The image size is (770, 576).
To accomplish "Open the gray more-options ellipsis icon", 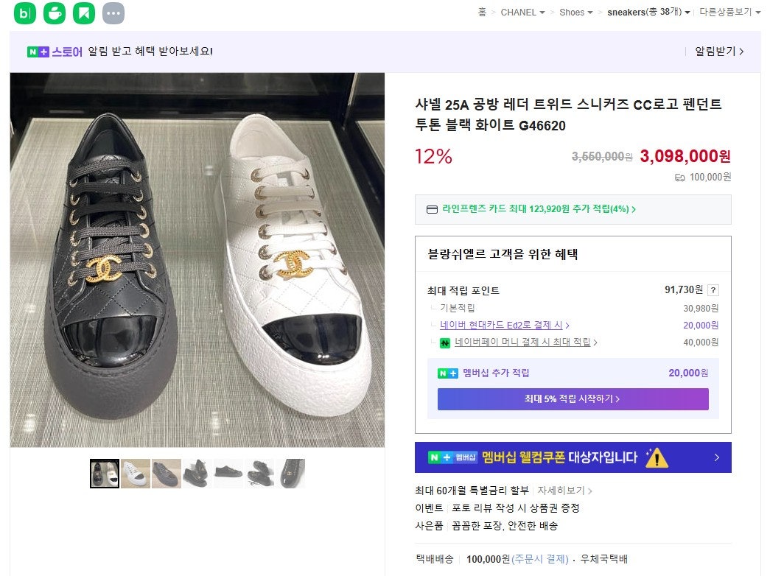I will tap(113, 13).
